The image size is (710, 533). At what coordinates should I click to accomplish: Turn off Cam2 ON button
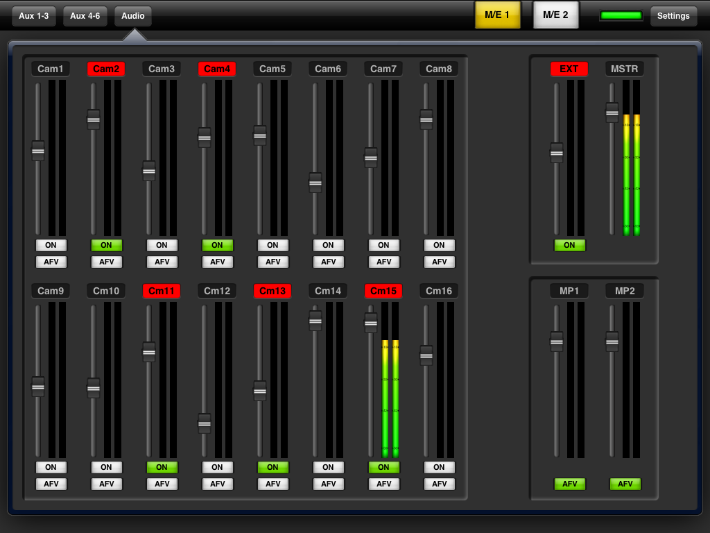pyautogui.click(x=106, y=245)
